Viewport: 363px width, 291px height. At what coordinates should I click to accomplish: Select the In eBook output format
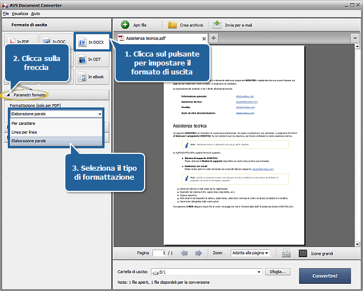(x=92, y=77)
